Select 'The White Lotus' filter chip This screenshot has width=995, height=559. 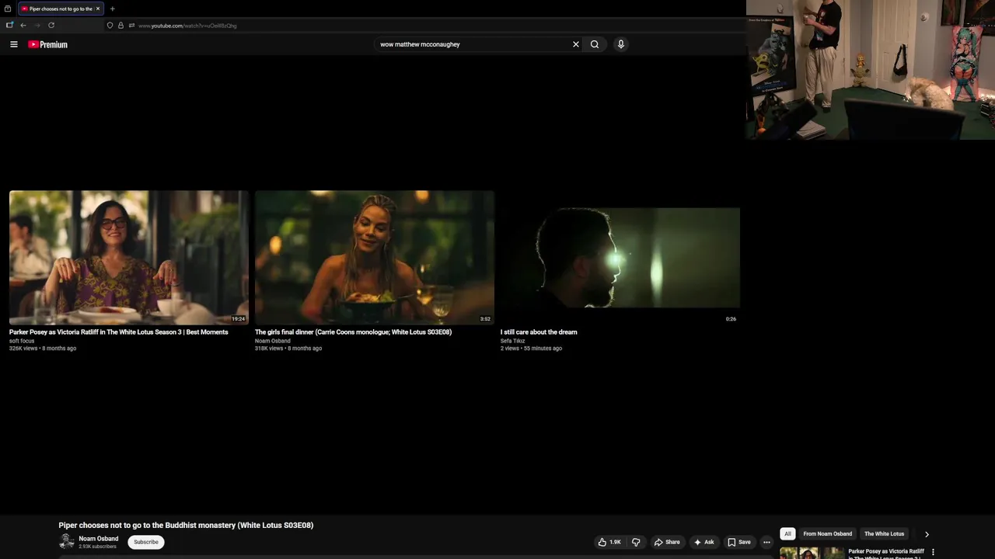click(x=885, y=534)
